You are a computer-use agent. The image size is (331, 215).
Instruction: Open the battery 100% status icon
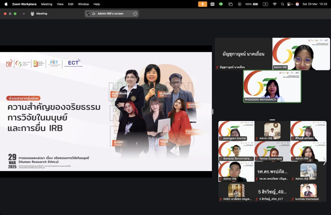click(252, 4)
